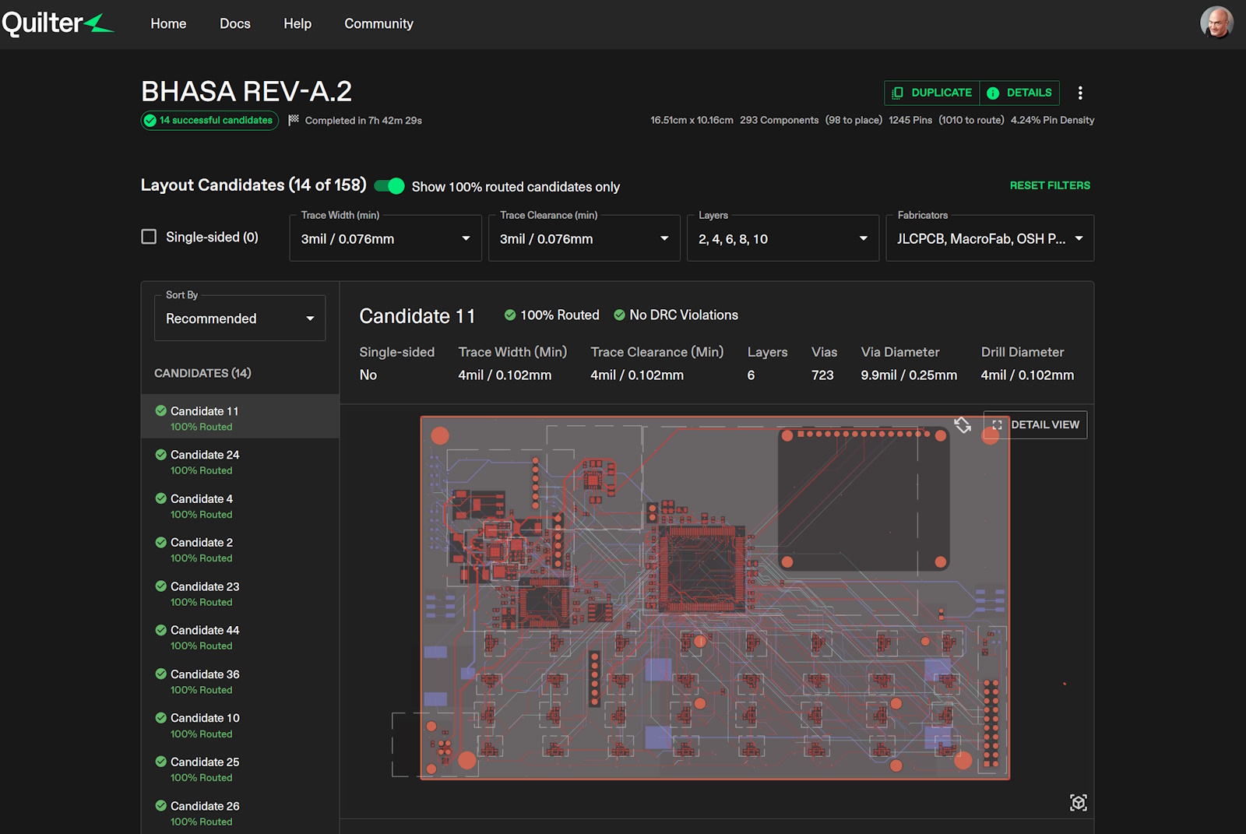Screen dimensions: 1246x834
Task: Go to the Docs menu
Action: click(x=234, y=24)
